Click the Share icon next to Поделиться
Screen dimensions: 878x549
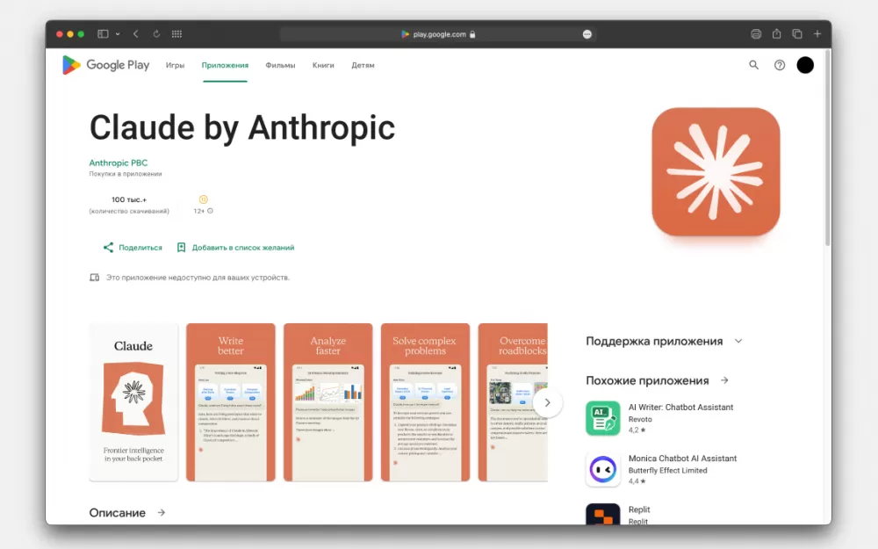tap(108, 247)
